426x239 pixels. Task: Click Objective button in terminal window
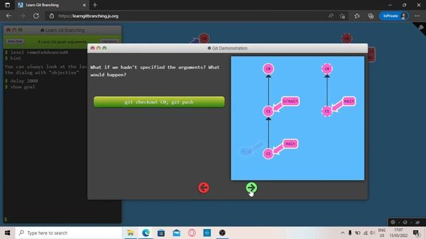click(x=109, y=41)
